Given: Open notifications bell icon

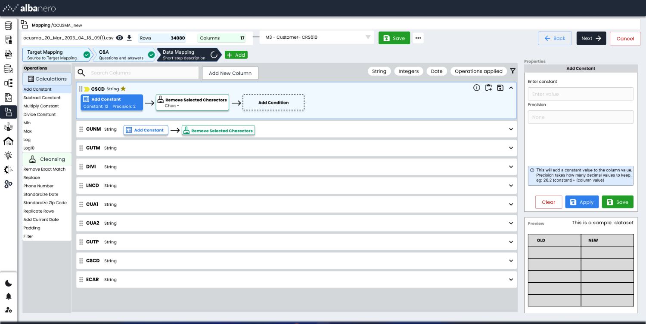Looking at the screenshot, I should [x=9, y=296].
